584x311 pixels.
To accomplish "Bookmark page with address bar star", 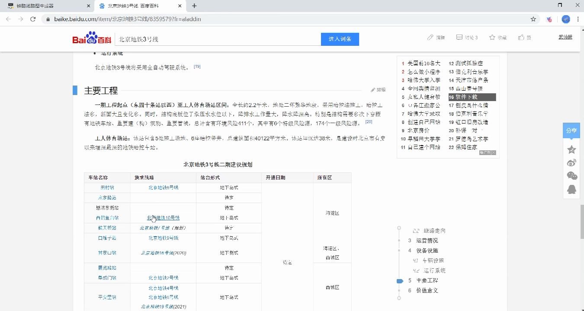I will pos(533,19).
